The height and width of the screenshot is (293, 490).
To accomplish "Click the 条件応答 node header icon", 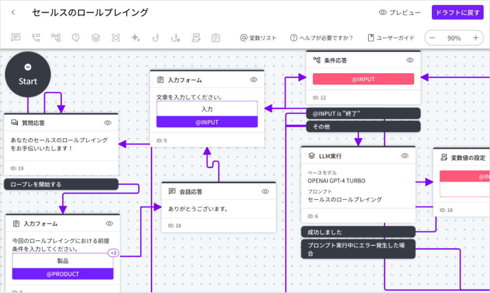I will pyautogui.click(x=317, y=60).
